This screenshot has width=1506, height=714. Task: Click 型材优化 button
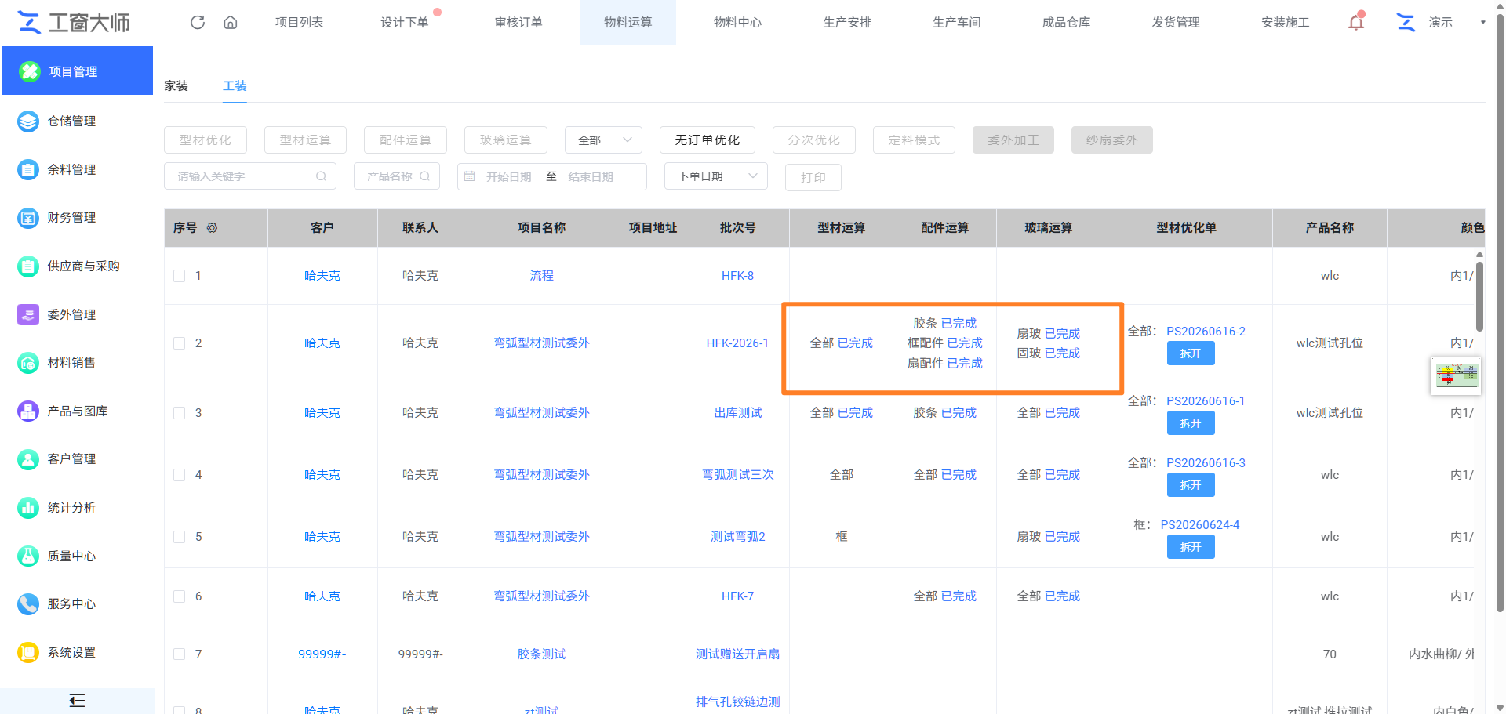pyautogui.click(x=206, y=140)
